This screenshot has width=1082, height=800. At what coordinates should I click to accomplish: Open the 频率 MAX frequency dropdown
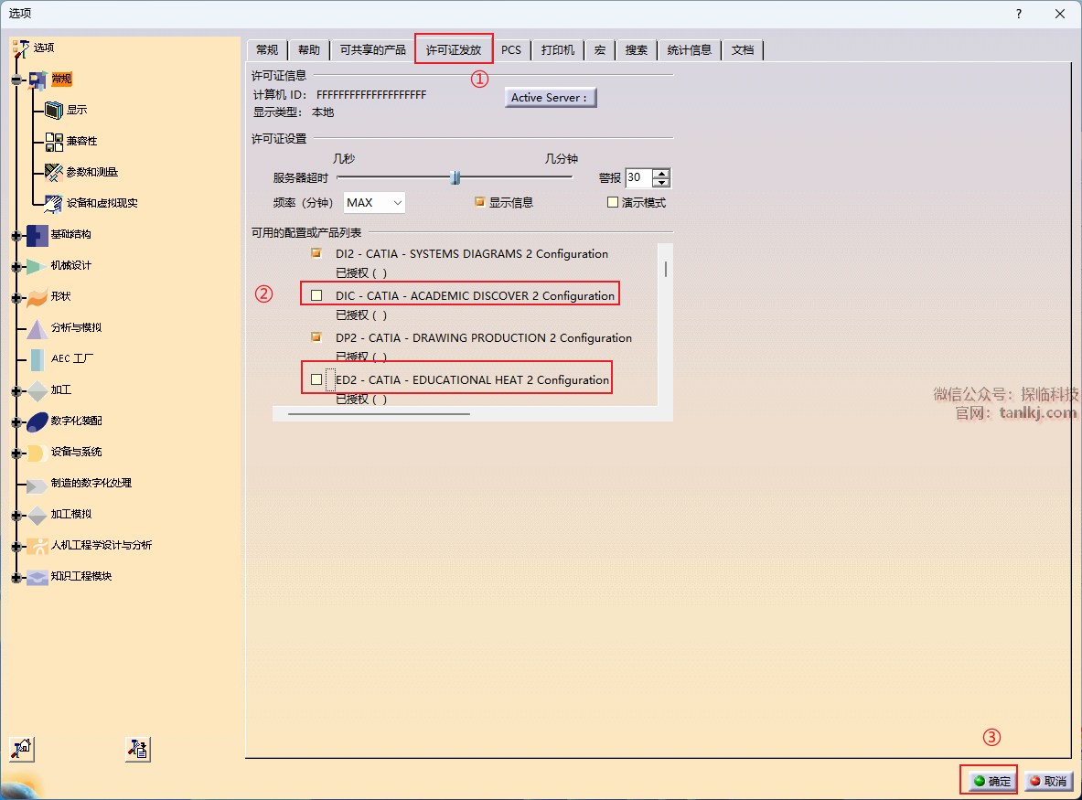pyautogui.click(x=374, y=203)
